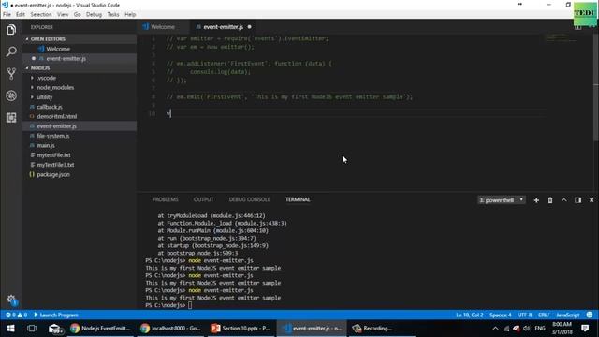Select the event-emitter.js editor tab
Image resolution: width=599 pixels, height=337 pixels.
point(223,27)
